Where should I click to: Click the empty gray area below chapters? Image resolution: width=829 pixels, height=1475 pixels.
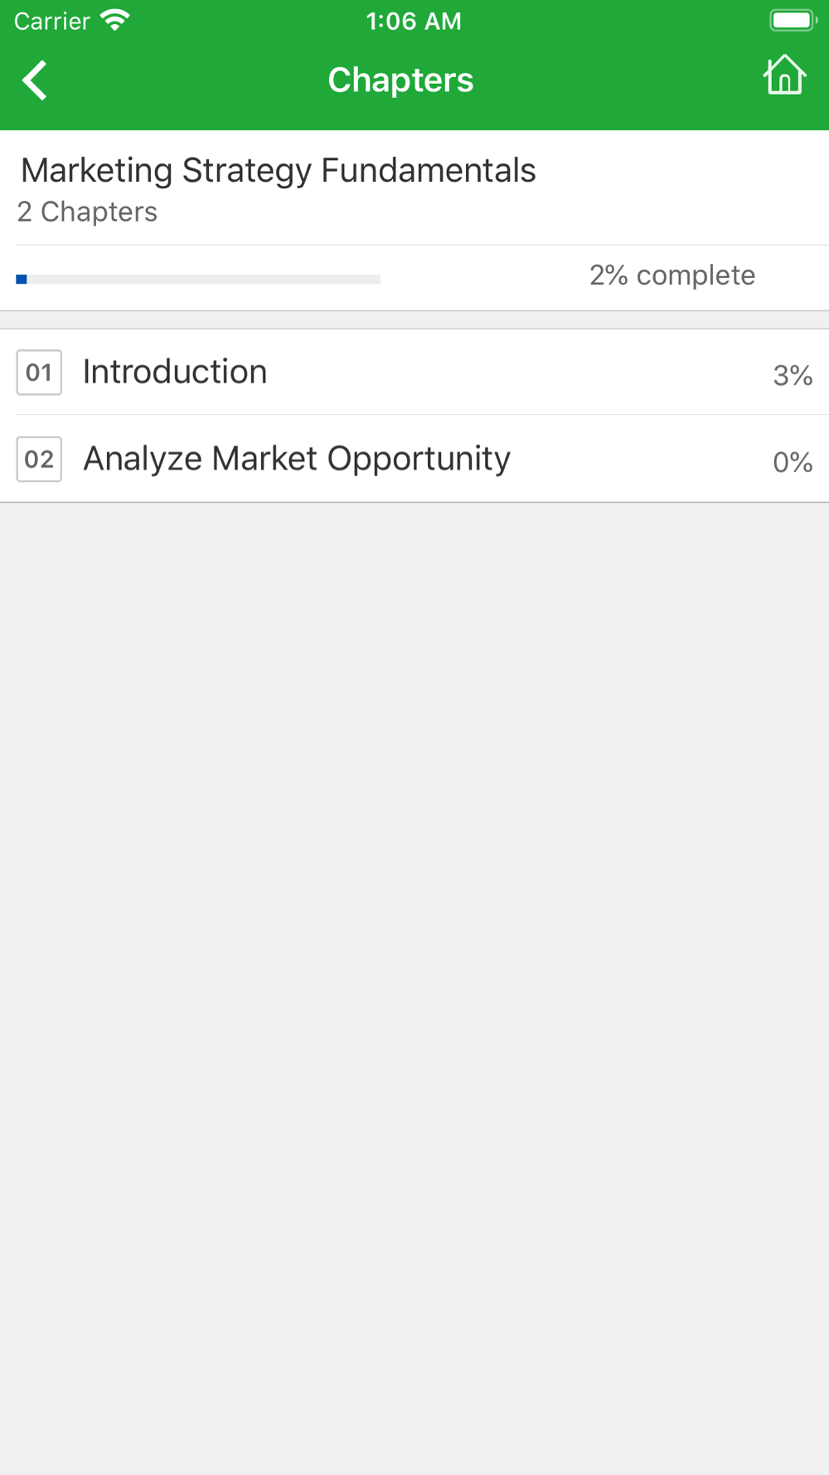coord(414,987)
